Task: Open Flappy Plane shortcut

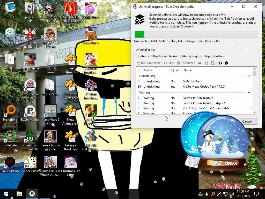Action: tap(30, 62)
